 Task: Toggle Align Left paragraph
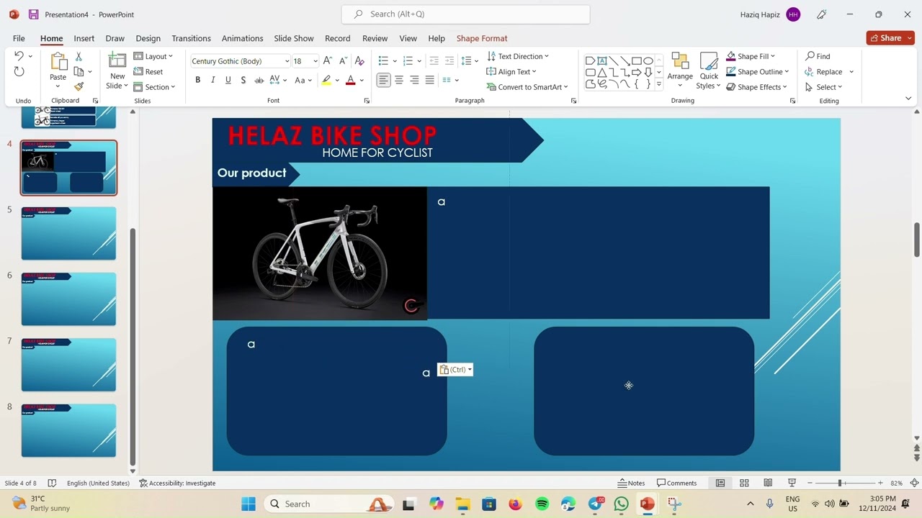[383, 80]
